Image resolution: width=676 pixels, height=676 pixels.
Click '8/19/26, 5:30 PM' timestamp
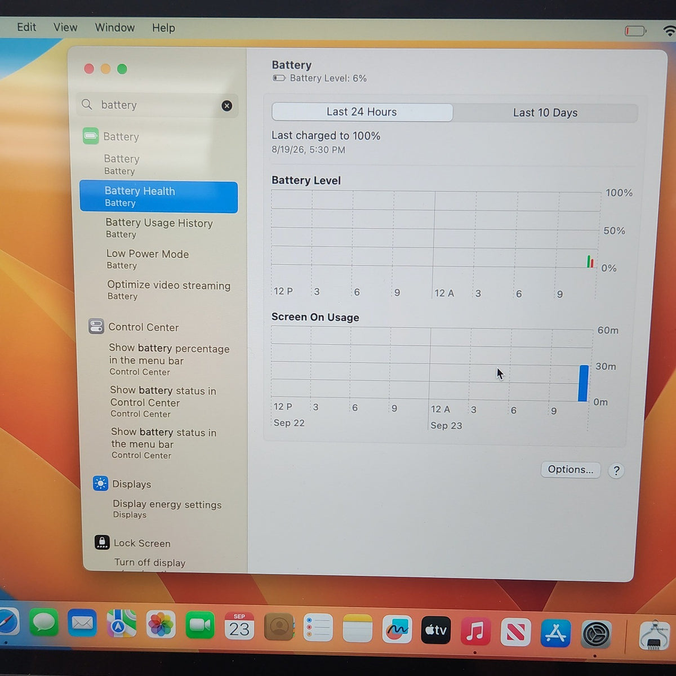point(308,150)
